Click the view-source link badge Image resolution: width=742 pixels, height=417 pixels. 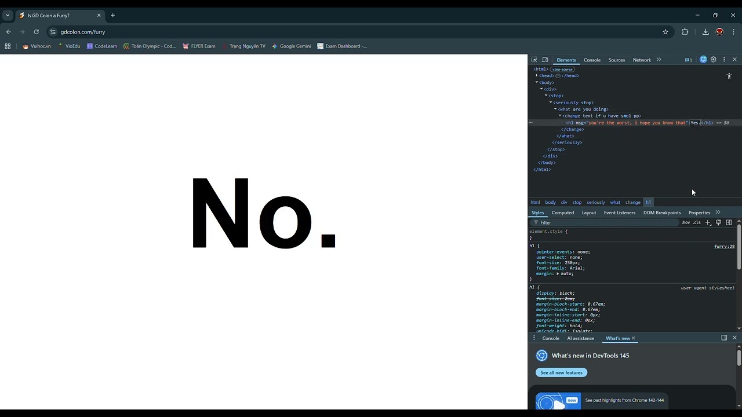[x=562, y=69]
